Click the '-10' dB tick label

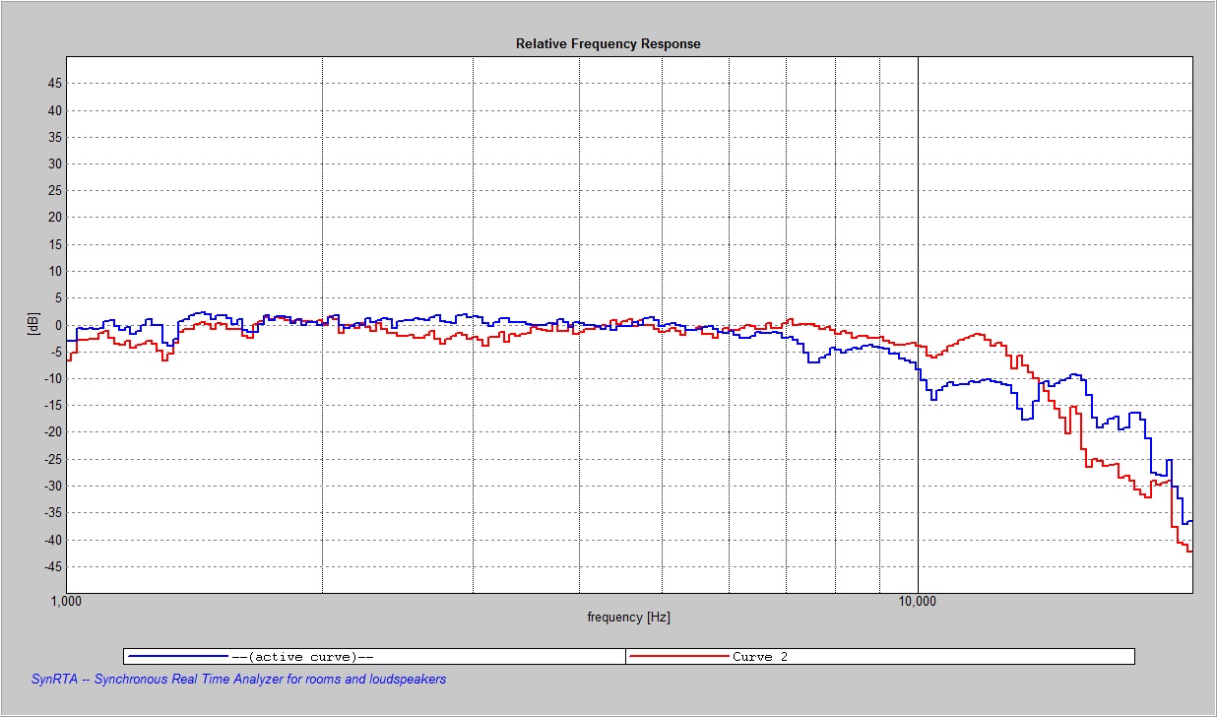coord(53,379)
